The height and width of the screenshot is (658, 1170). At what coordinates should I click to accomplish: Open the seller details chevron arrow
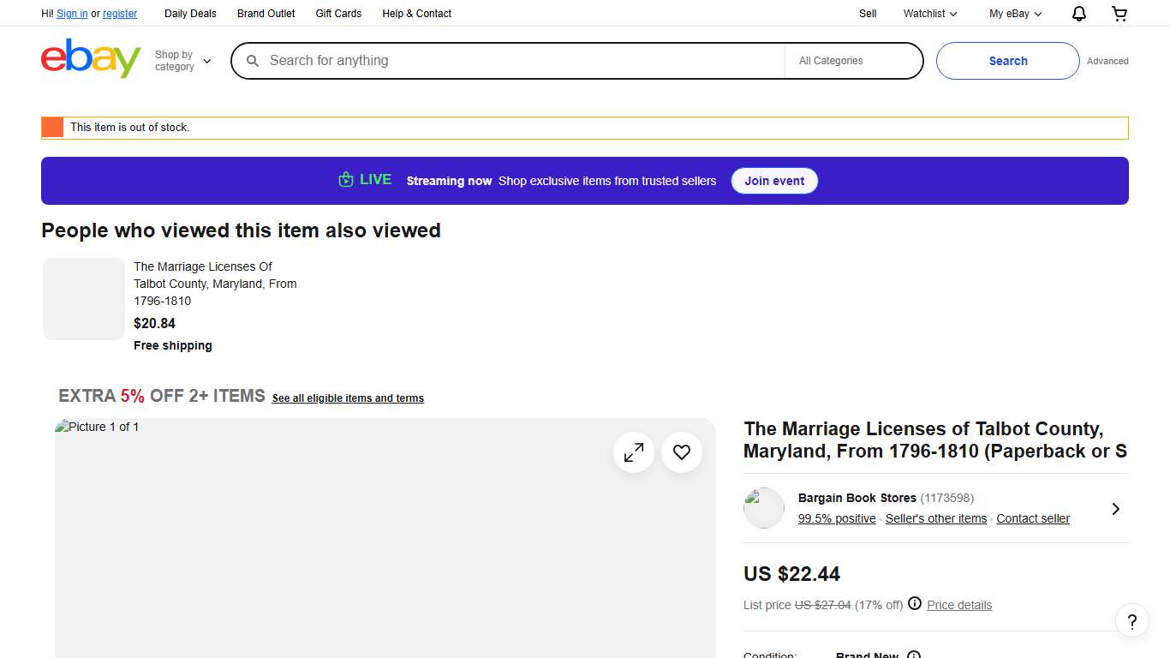tap(1115, 509)
